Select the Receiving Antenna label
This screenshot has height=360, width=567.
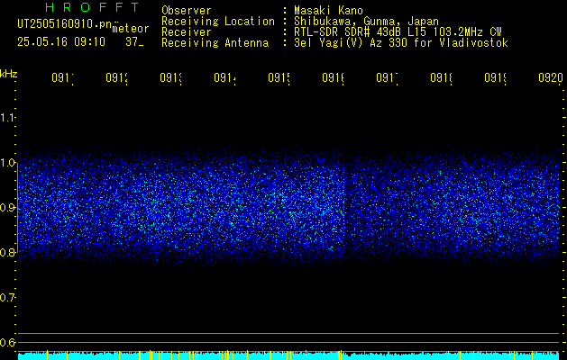(x=215, y=43)
